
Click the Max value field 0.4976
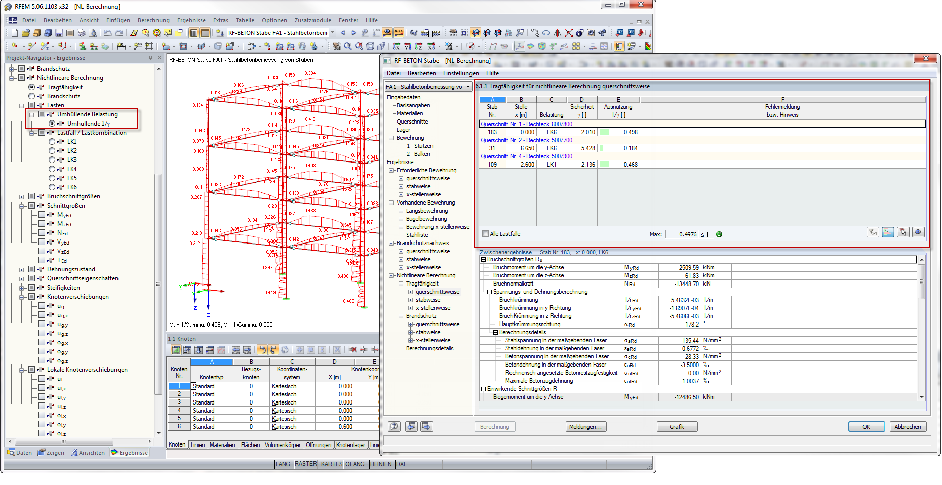(x=682, y=234)
